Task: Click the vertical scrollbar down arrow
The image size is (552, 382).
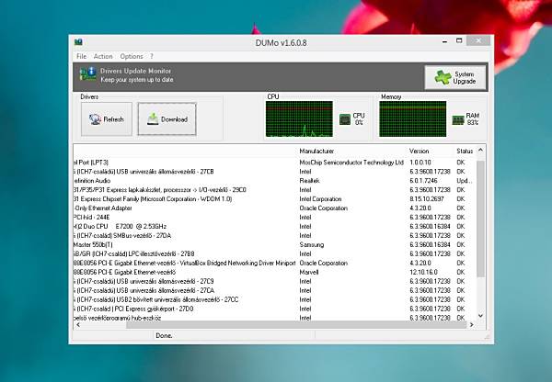Action: tap(480, 316)
